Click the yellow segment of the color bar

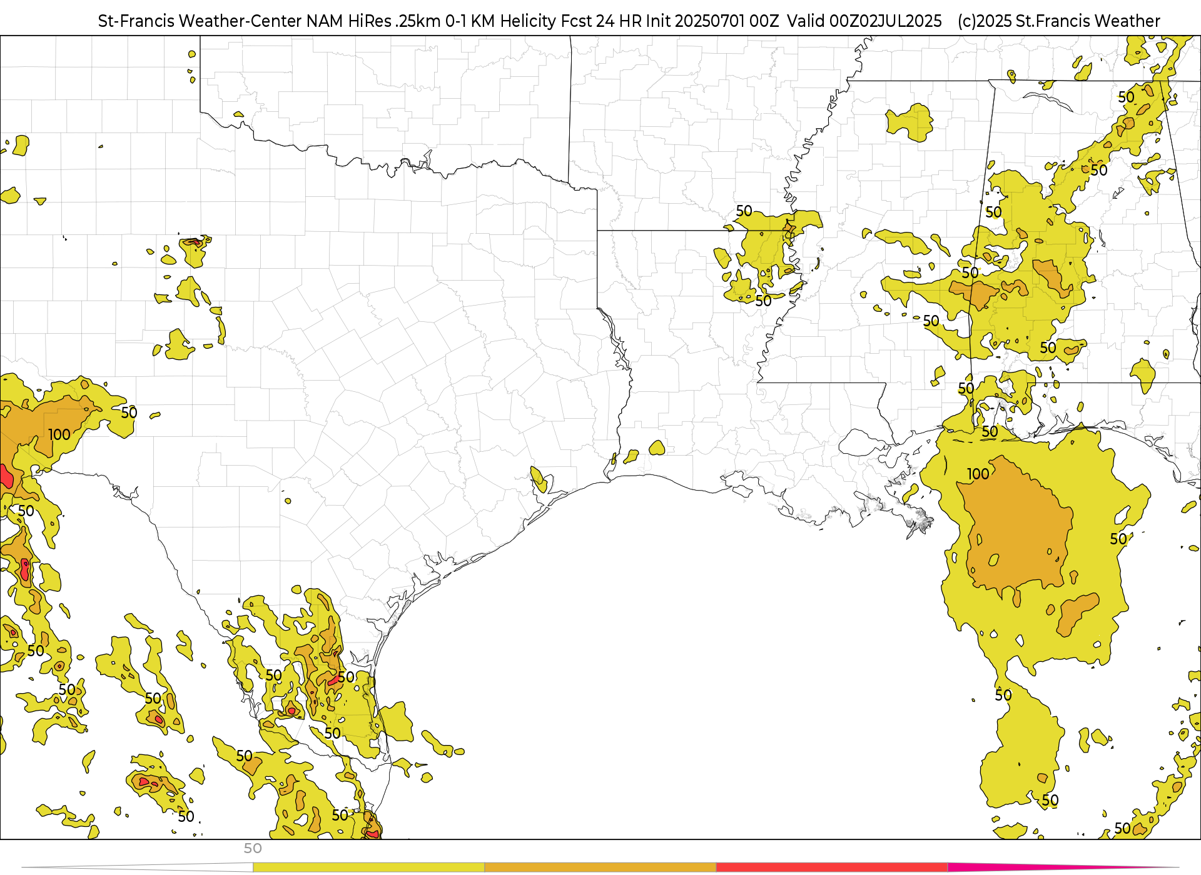click(368, 867)
